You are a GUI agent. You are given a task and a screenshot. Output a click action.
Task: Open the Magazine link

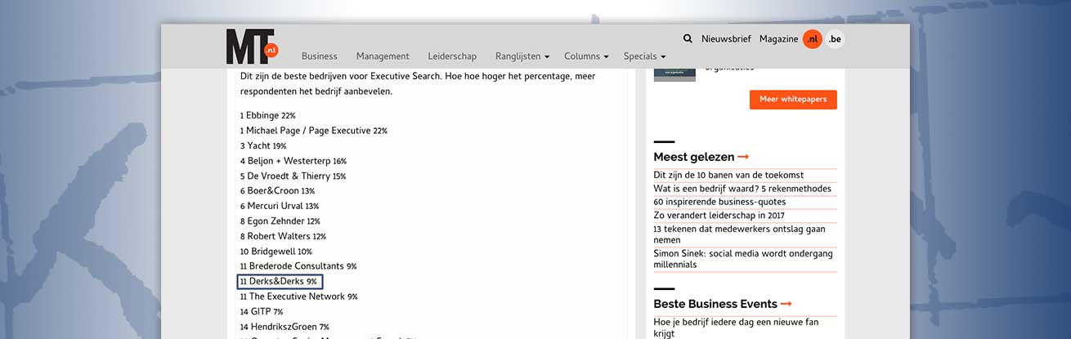pos(778,38)
